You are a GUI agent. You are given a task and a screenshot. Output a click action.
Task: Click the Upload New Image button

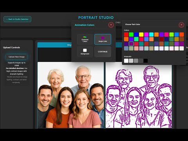16,57
